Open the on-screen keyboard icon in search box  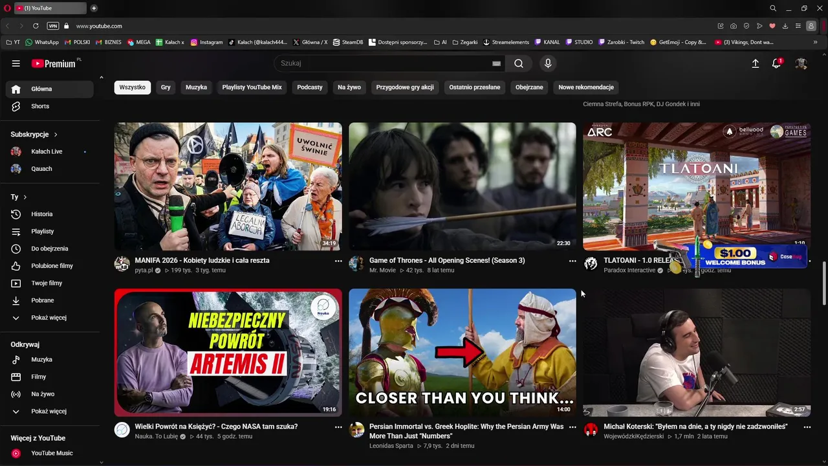(496, 63)
